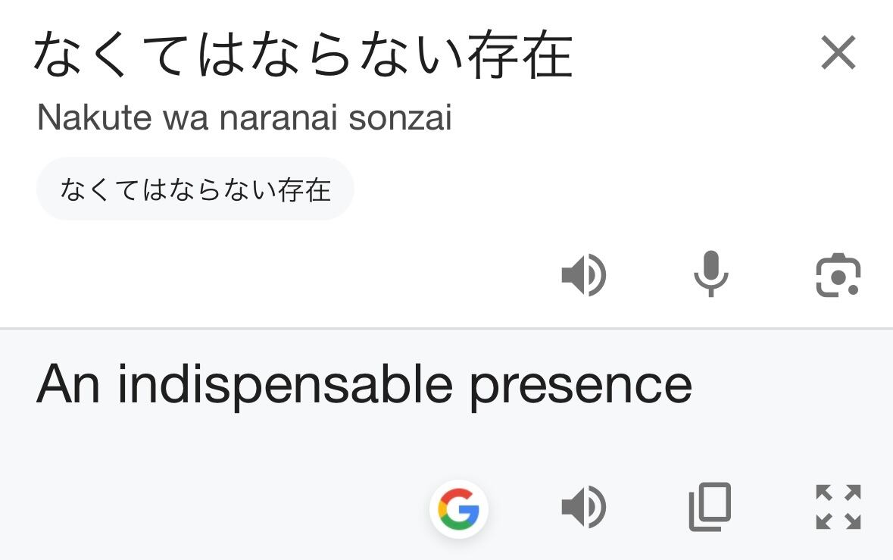The width and height of the screenshot is (893, 560).
Task: Tap the Google G logo button
Action: (459, 508)
